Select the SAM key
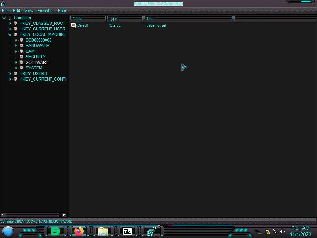The width and height of the screenshot is (317, 238). click(x=30, y=51)
